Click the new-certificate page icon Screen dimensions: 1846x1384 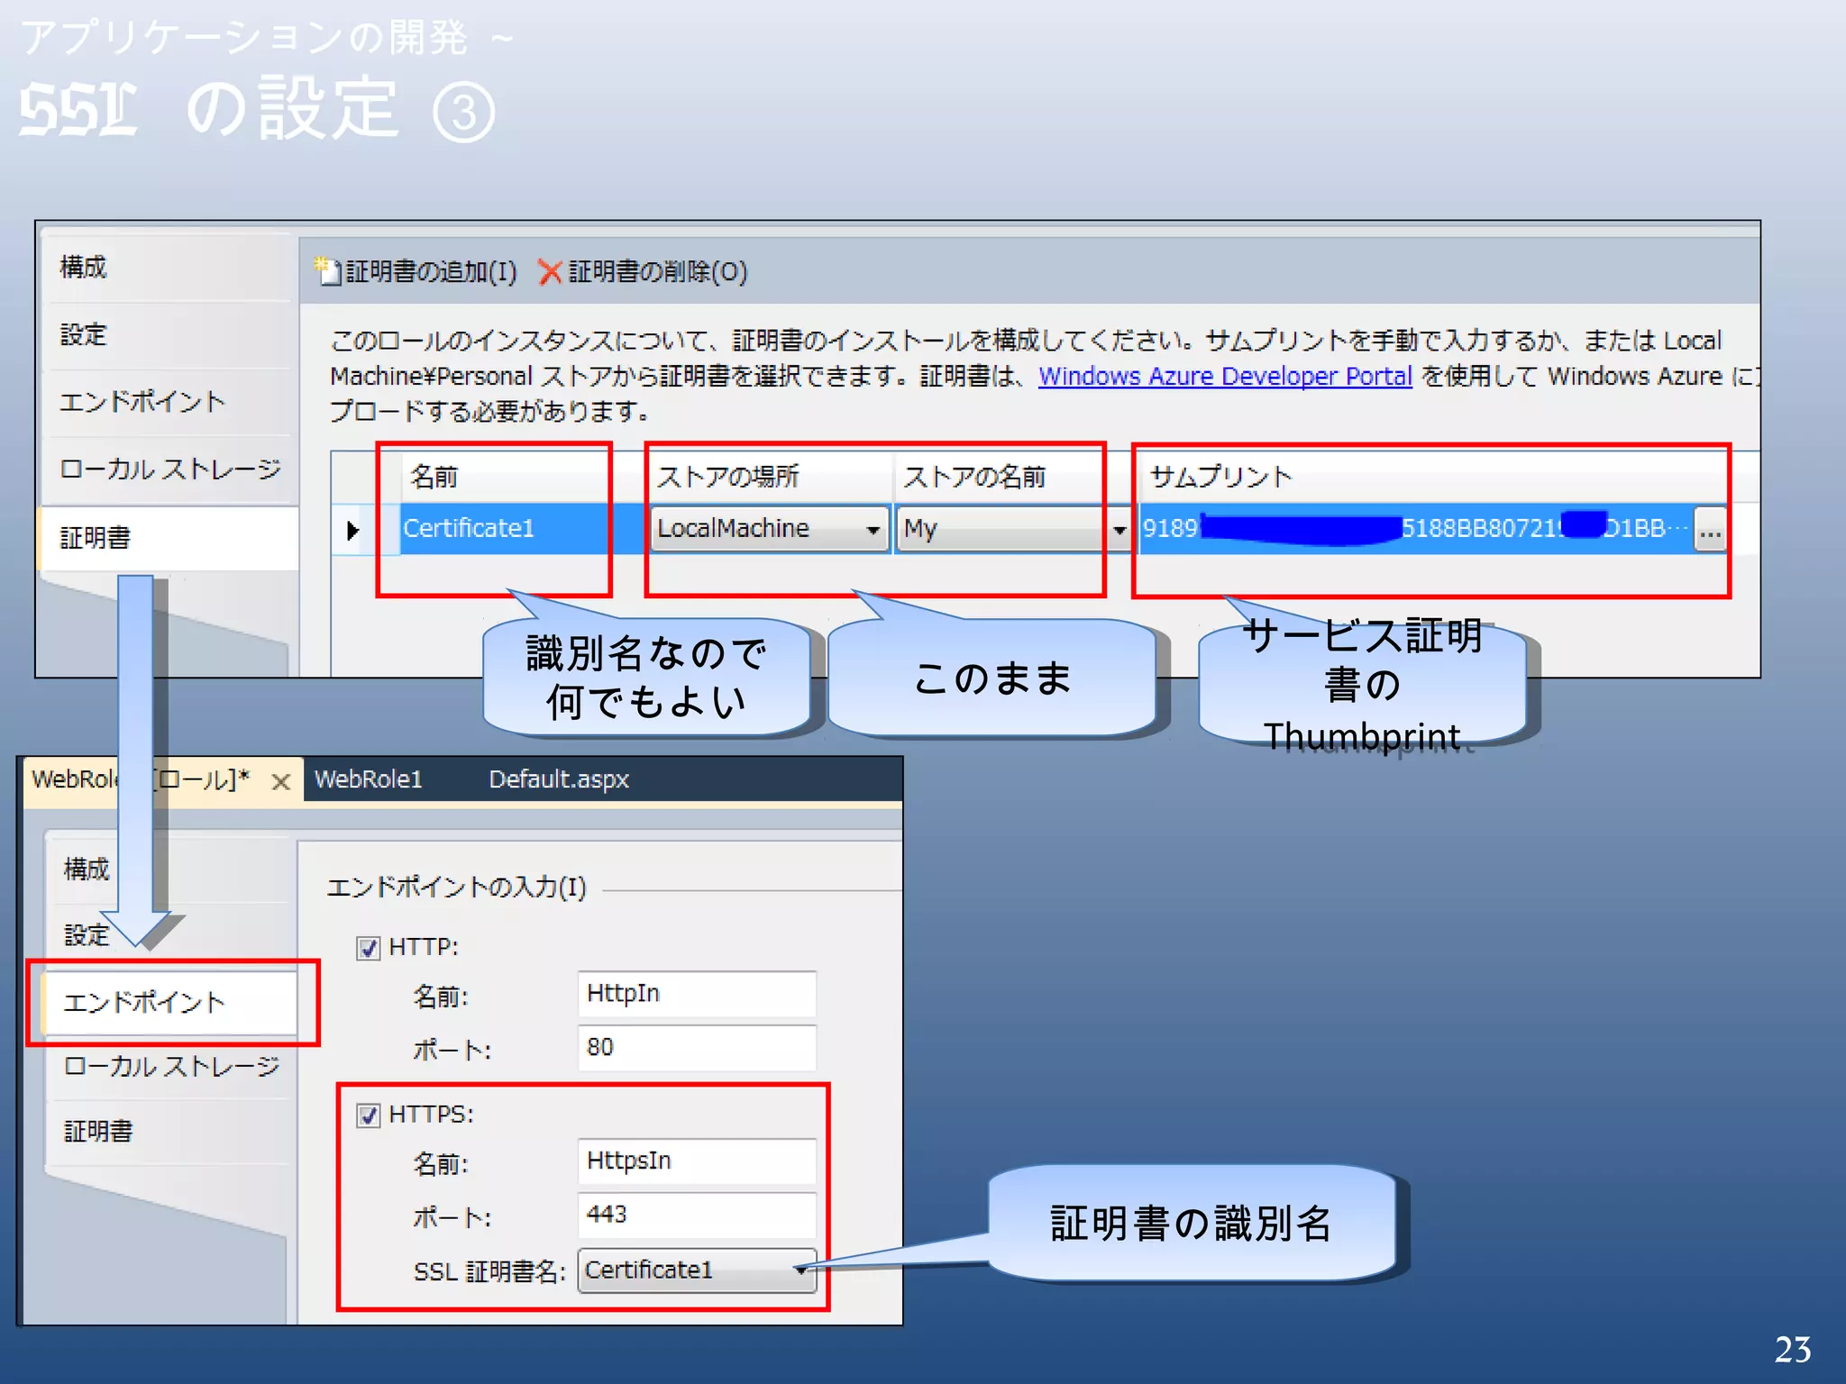[x=326, y=269]
